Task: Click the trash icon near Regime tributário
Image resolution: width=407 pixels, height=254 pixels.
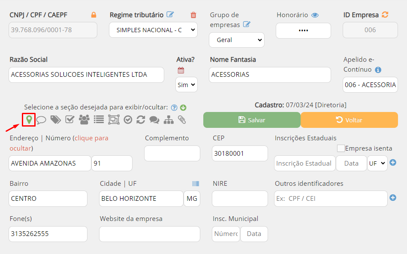Action: point(193,15)
